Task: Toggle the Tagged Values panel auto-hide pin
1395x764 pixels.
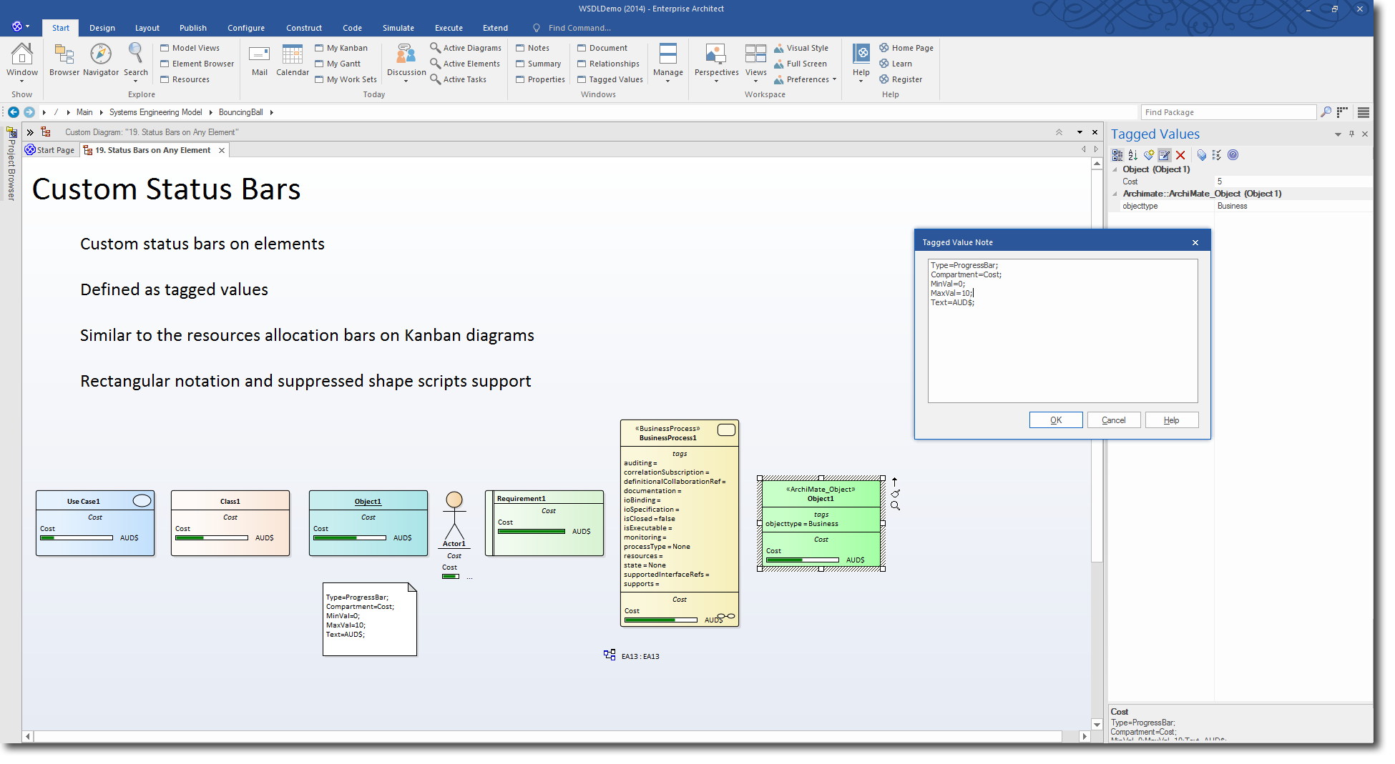Action: click(x=1351, y=134)
